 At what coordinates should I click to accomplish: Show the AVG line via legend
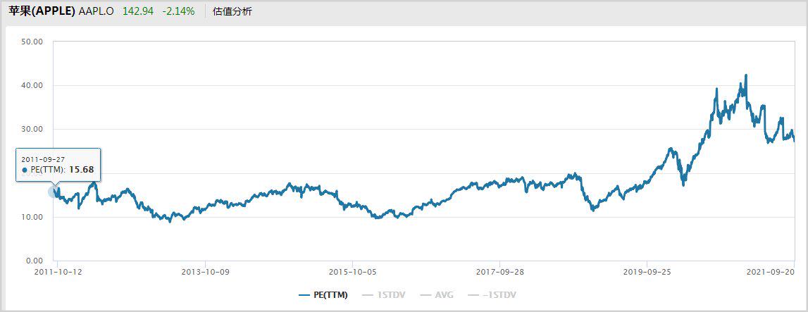(444, 295)
